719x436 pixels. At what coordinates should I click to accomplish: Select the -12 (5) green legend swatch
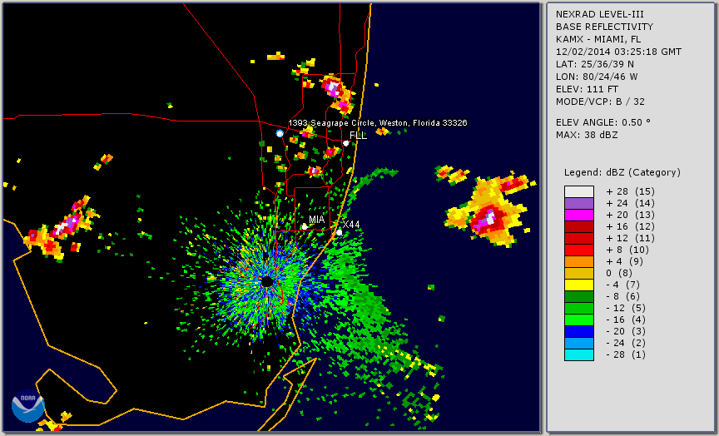click(x=579, y=308)
